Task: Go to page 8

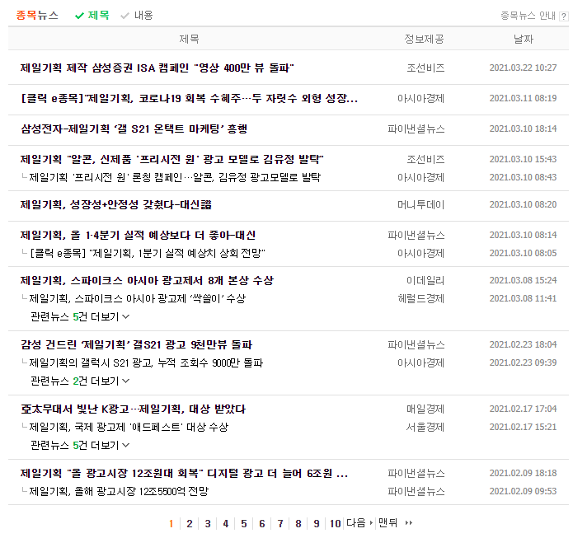Action: pos(298,524)
